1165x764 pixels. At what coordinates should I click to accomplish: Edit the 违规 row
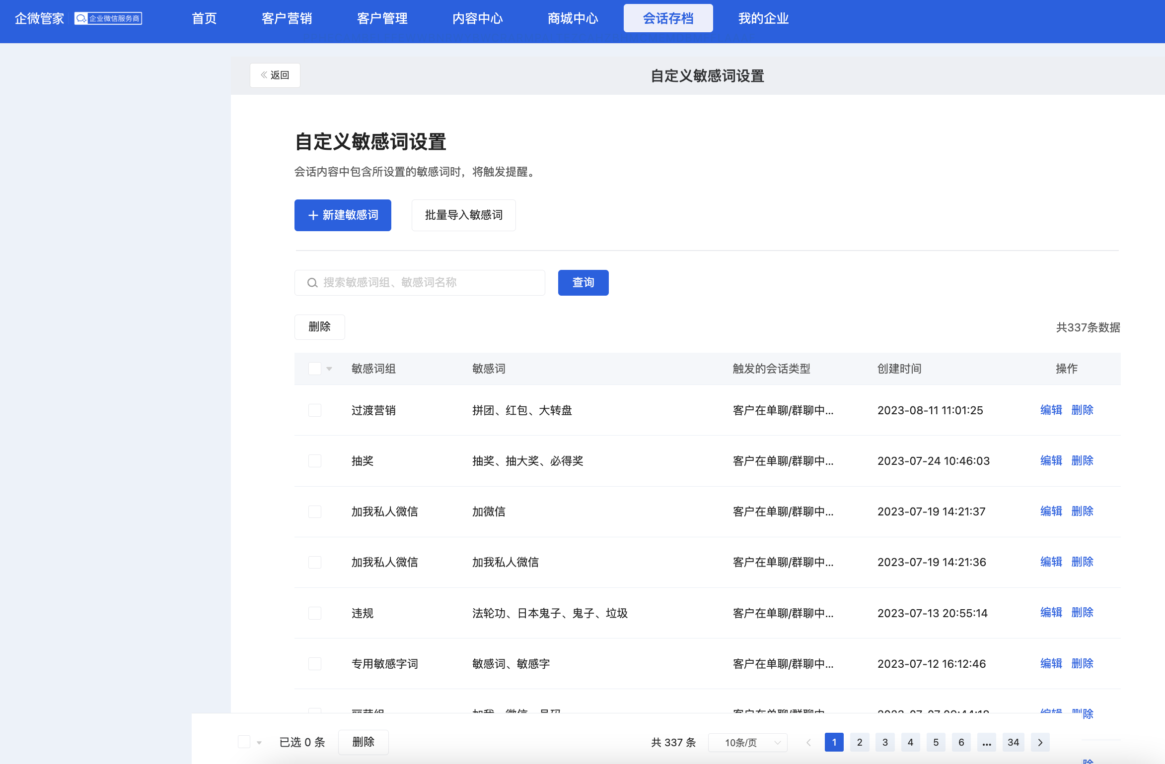tap(1051, 613)
